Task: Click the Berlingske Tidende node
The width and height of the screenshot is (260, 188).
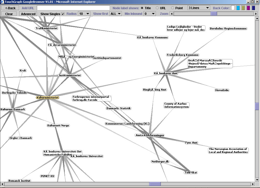Action: pyautogui.click(x=14, y=93)
